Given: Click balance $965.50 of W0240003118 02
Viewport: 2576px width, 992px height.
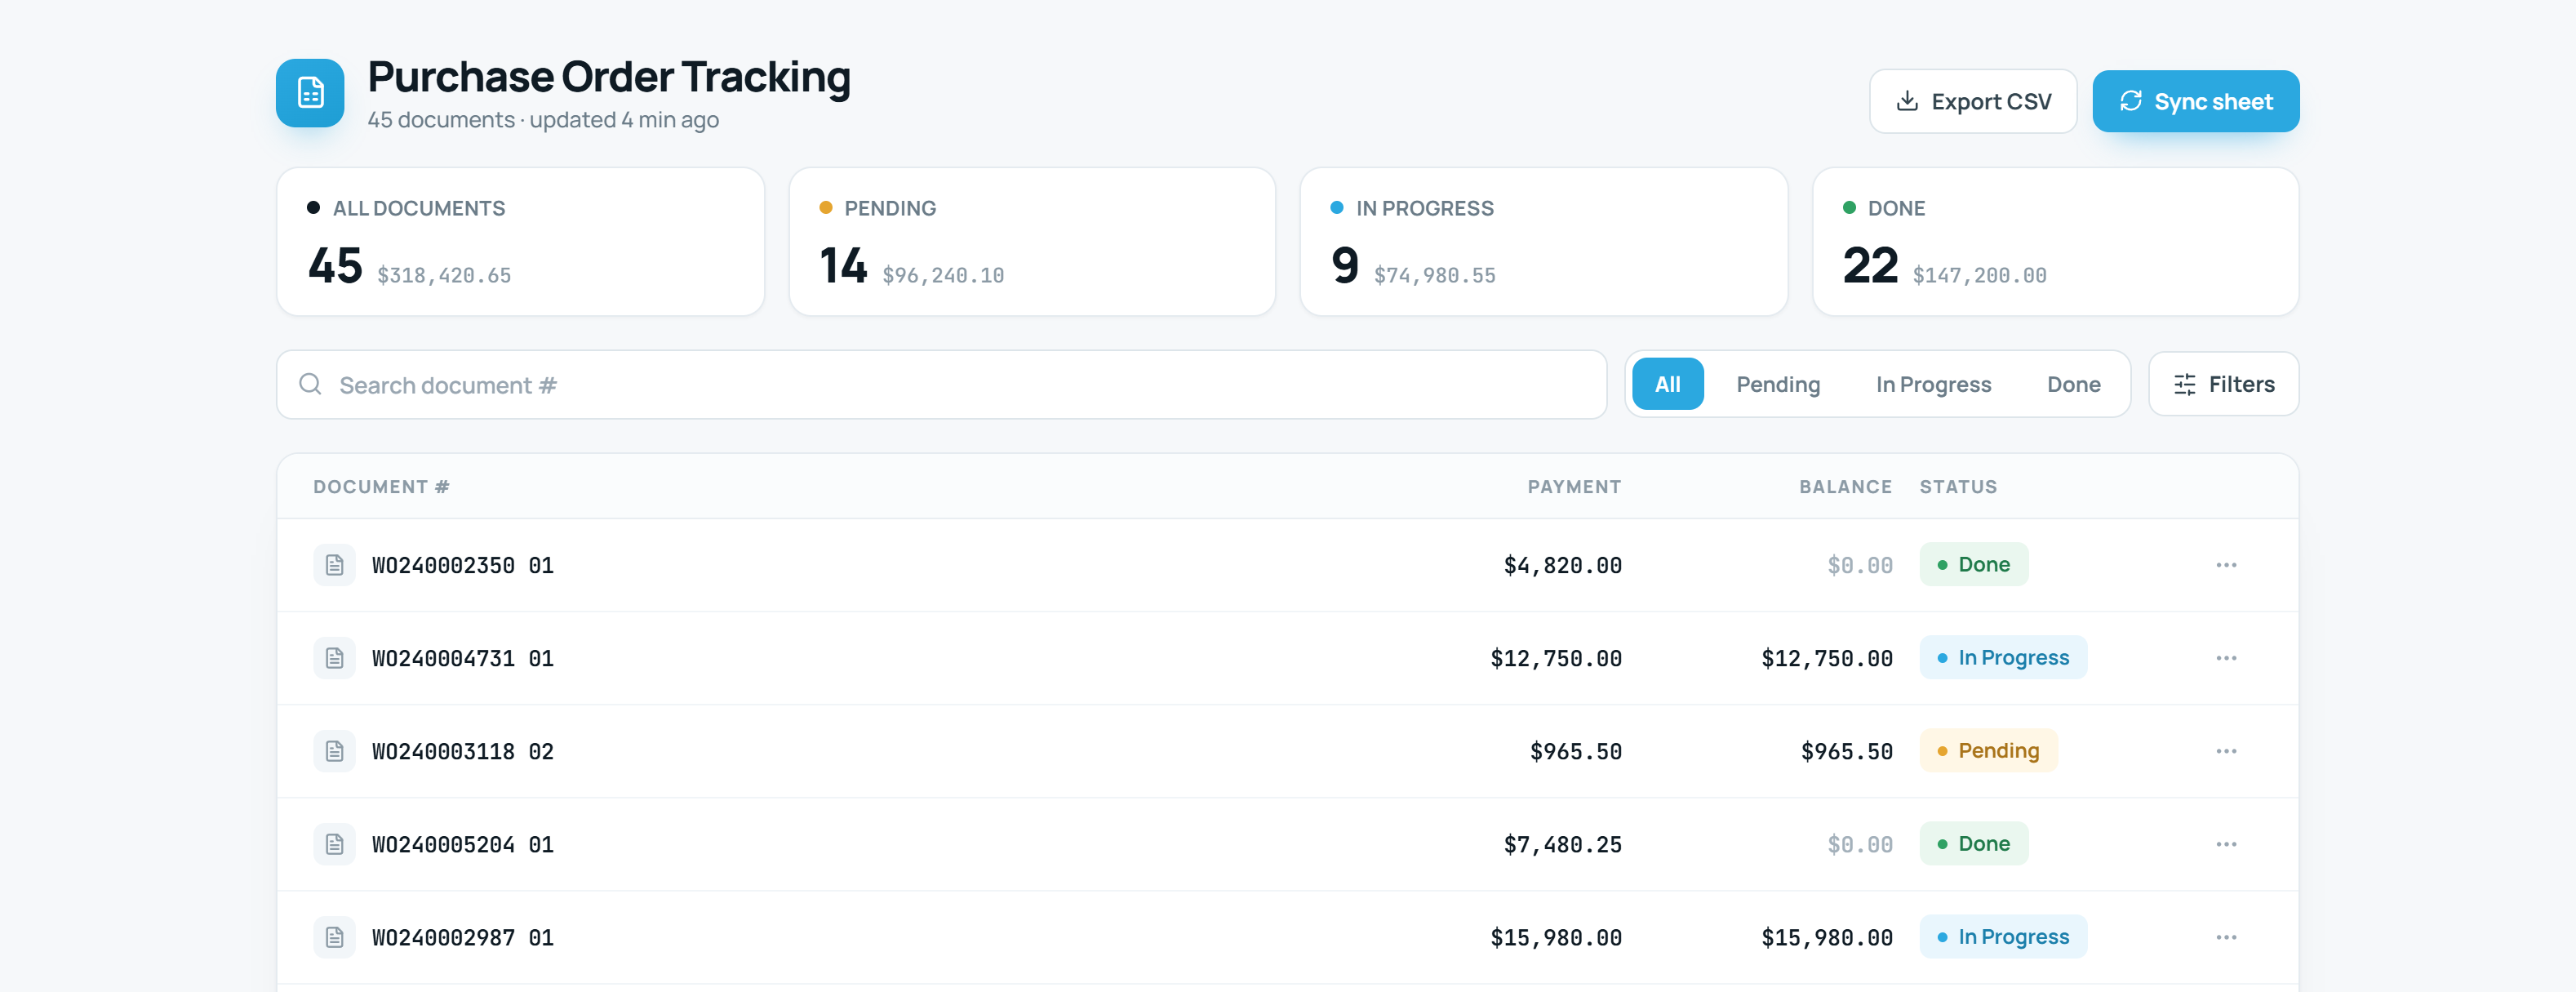Looking at the screenshot, I should point(1846,752).
